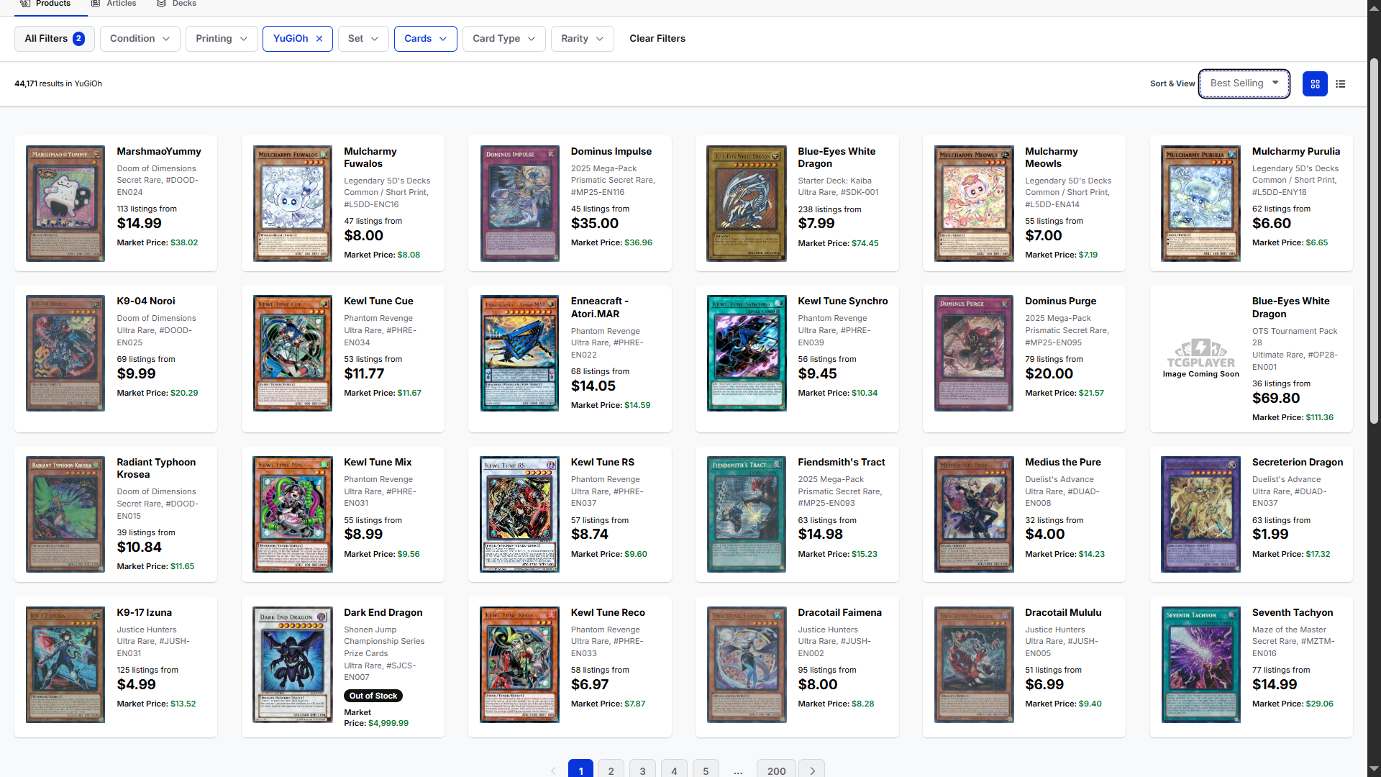Expand the Rarity filter
The height and width of the screenshot is (777, 1381).
pyautogui.click(x=582, y=39)
